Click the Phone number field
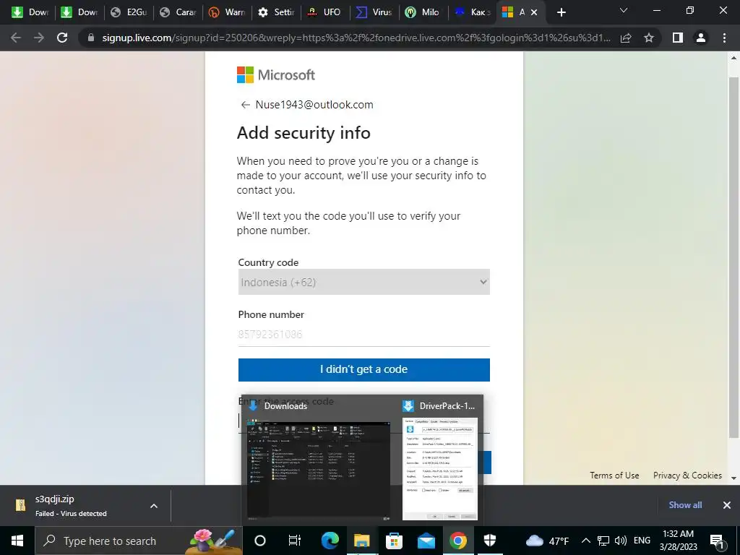This screenshot has width=740, height=555. click(364, 334)
